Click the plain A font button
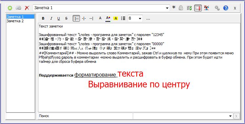 click(x=100, y=18)
